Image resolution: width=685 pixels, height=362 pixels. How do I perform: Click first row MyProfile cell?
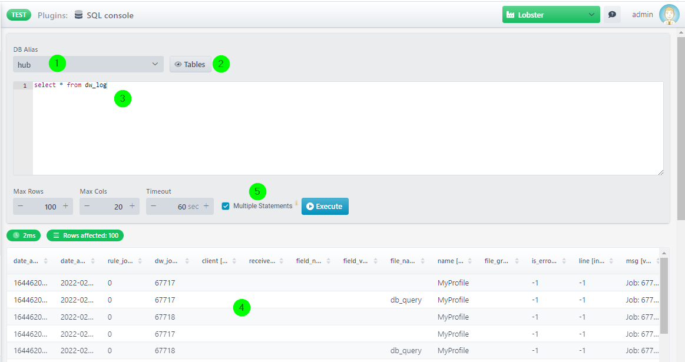tap(453, 283)
